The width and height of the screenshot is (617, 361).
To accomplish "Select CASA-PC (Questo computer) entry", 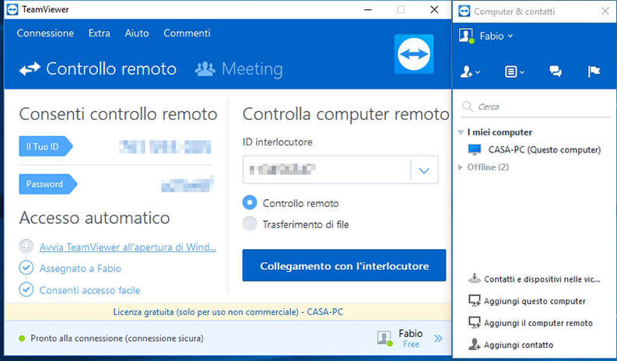I will [x=535, y=149].
